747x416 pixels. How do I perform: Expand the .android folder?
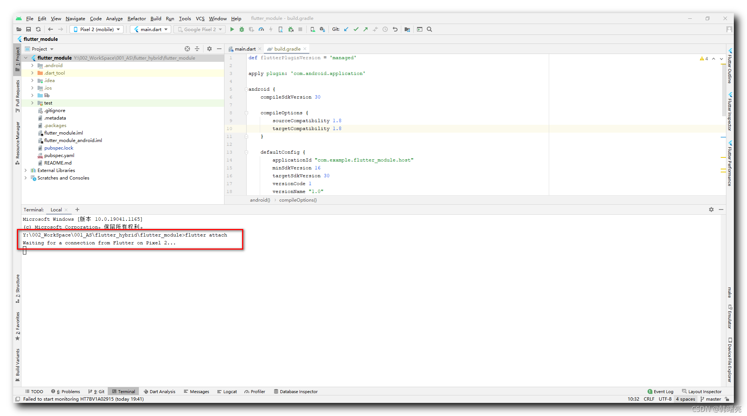(x=34, y=65)
